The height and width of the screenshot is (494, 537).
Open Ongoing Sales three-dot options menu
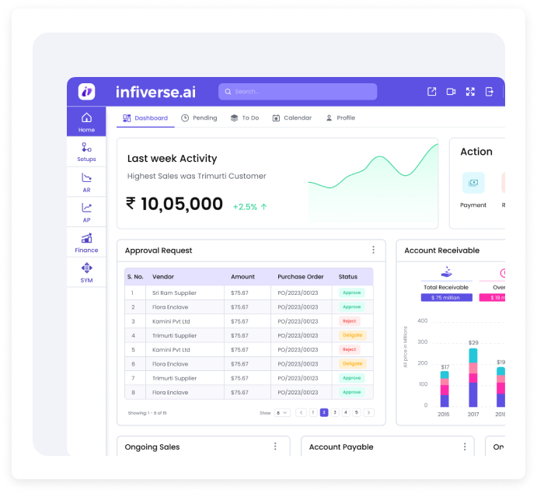274,447
